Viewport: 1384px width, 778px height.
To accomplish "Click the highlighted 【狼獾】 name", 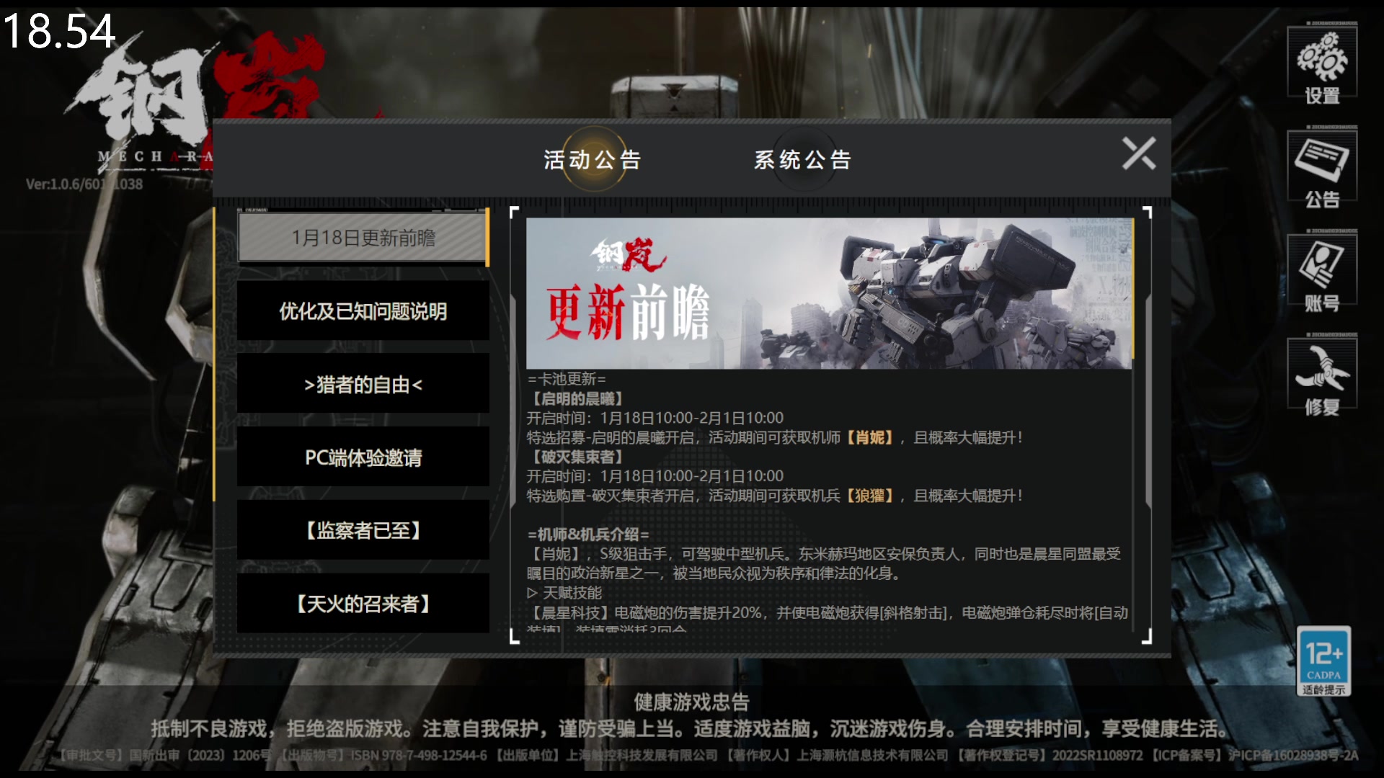I will [x=869, y=496].
